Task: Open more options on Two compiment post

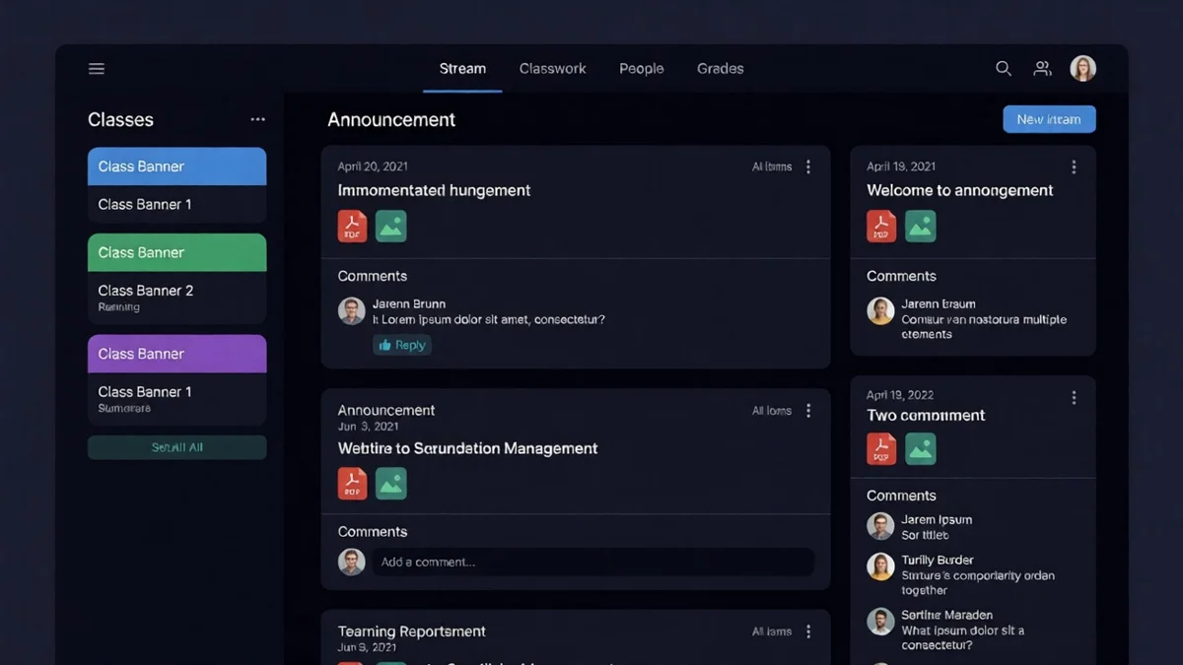Action: (1074, 397)
